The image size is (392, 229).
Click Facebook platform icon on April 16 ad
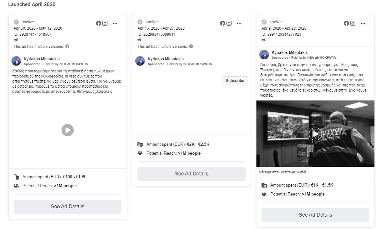(x=223, y=23)
